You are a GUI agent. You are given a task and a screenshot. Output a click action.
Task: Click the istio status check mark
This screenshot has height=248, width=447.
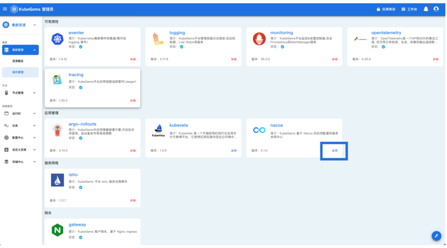[81, 187]
